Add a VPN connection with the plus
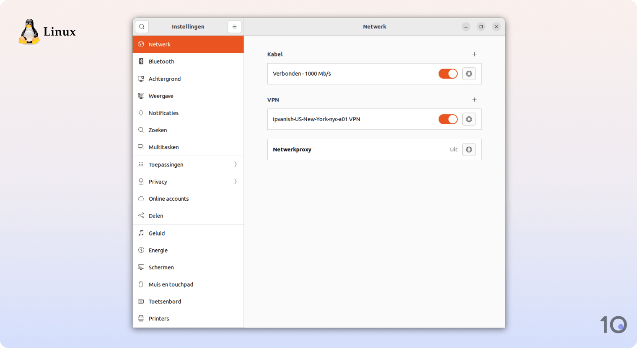Image resolution: width=637 pixels, height=348 pixels. point(474,100)
